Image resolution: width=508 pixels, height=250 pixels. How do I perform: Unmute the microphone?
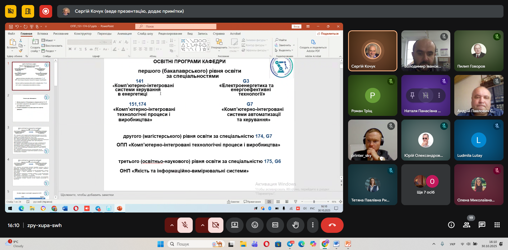(185, 225)
